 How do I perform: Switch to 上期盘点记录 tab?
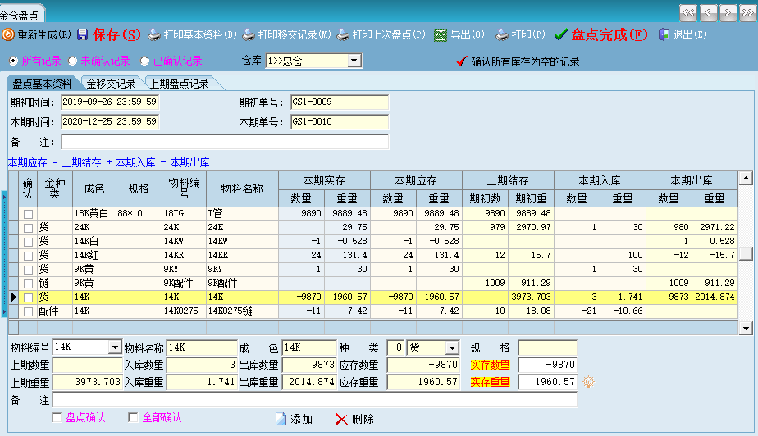pos(180,84)
